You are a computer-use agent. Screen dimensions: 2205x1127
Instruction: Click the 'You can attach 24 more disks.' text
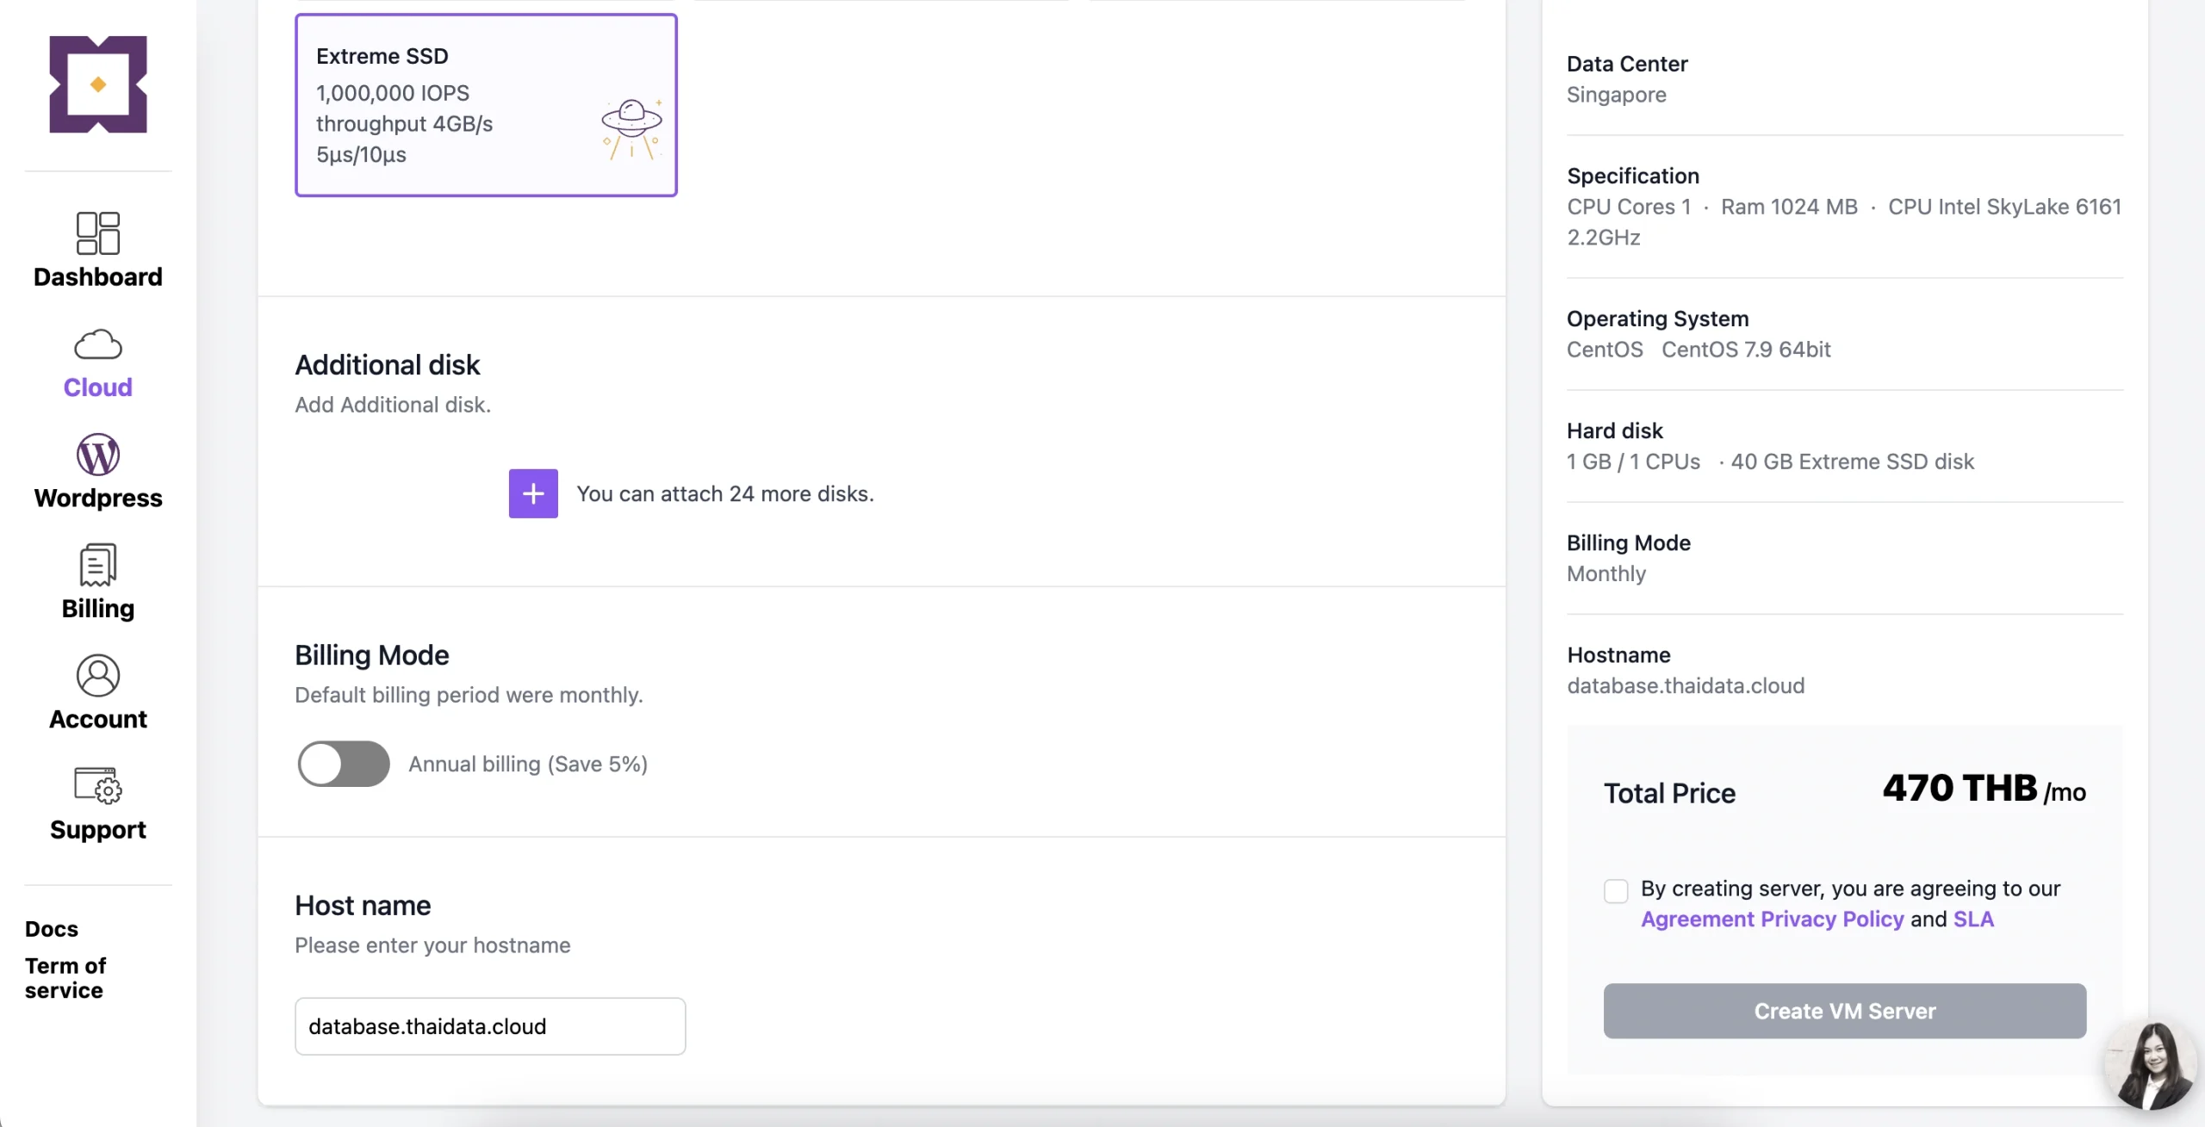tap(725, 494)
